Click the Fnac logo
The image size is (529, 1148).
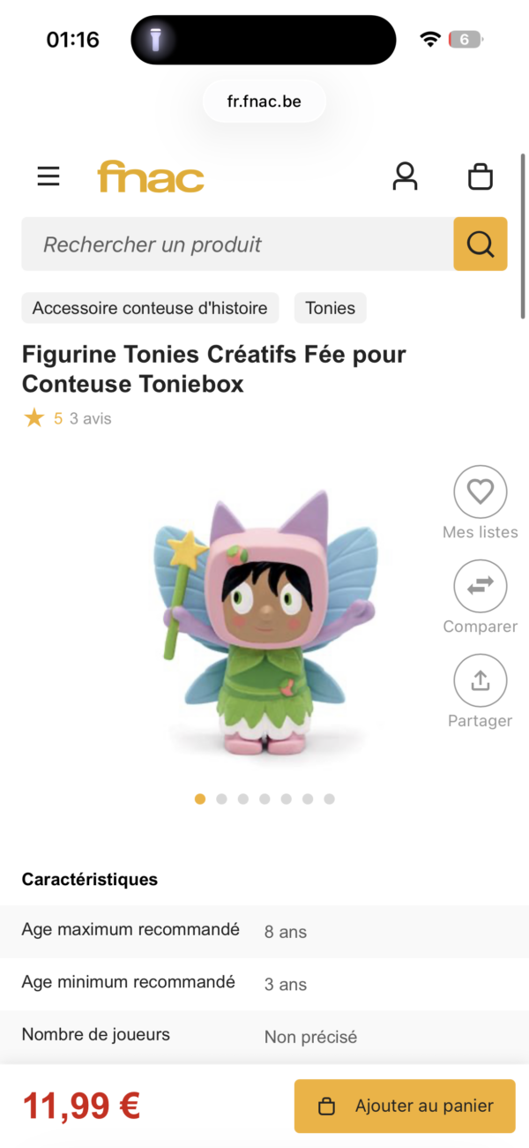tap(150, 176)
